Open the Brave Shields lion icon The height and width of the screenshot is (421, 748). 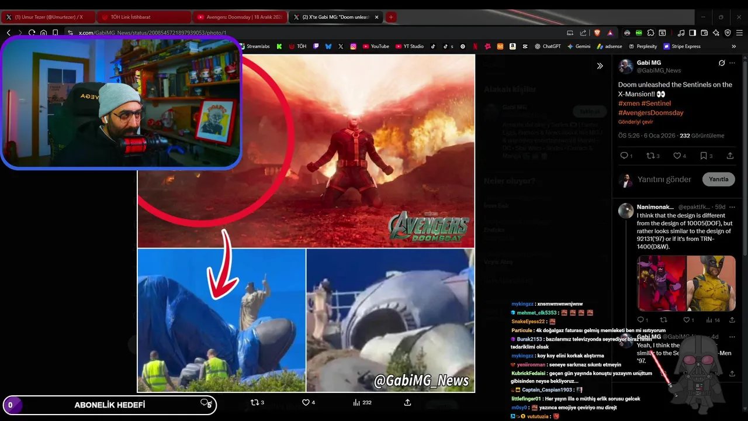[x=597, y=33]
